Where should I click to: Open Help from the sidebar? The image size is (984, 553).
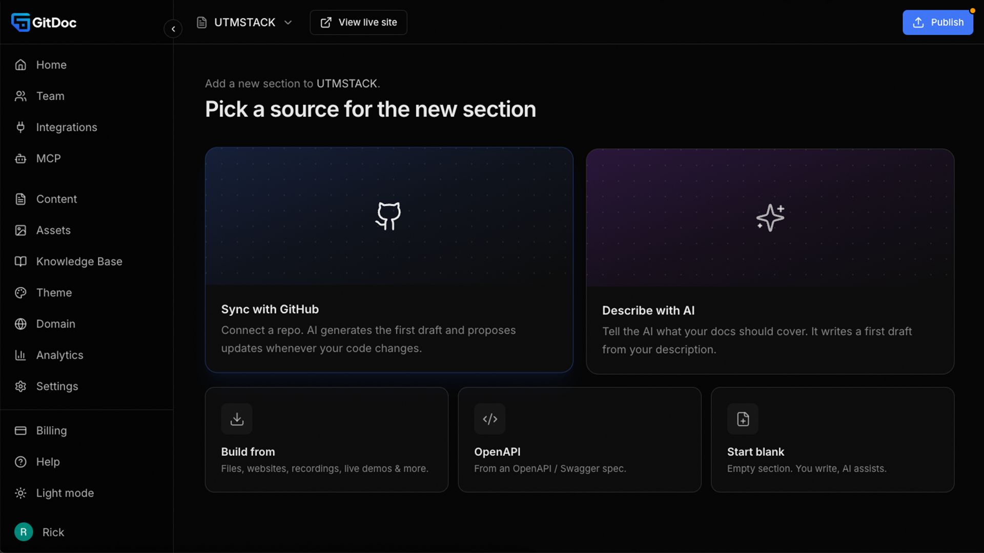pos(48,462)
